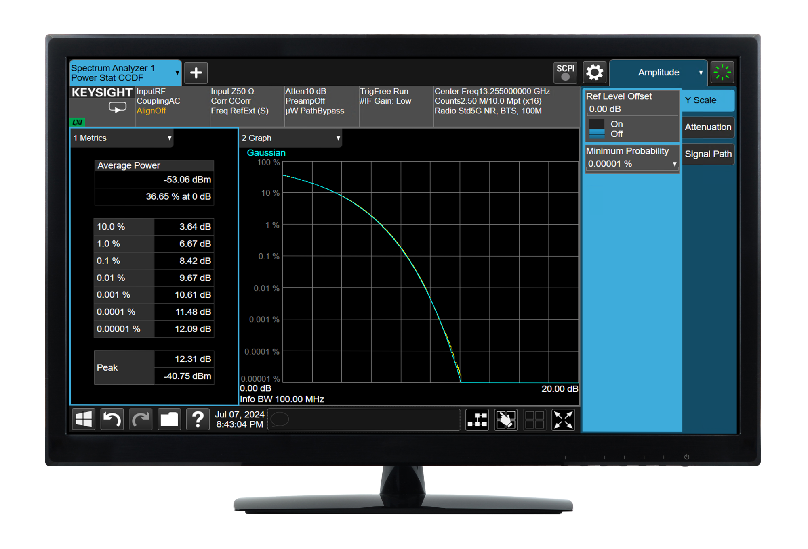The image size is (808, 549).
Task: Open the system settings gear
Action: pyautogui.click(x=594, y=73)
